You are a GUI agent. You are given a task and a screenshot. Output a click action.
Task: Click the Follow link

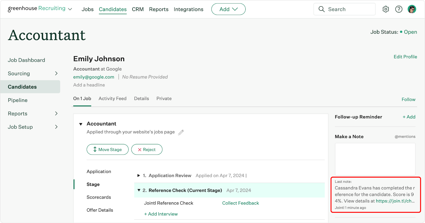[409, 99]
